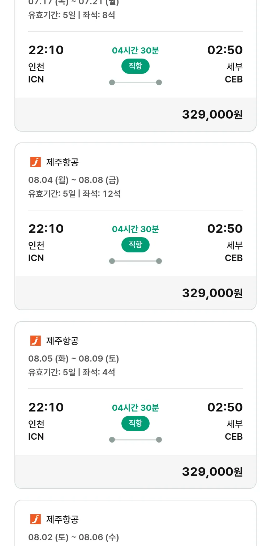Click 22:10 departure time on 08.04 flight
The image size is (271, 546).
tap(46, 229)
